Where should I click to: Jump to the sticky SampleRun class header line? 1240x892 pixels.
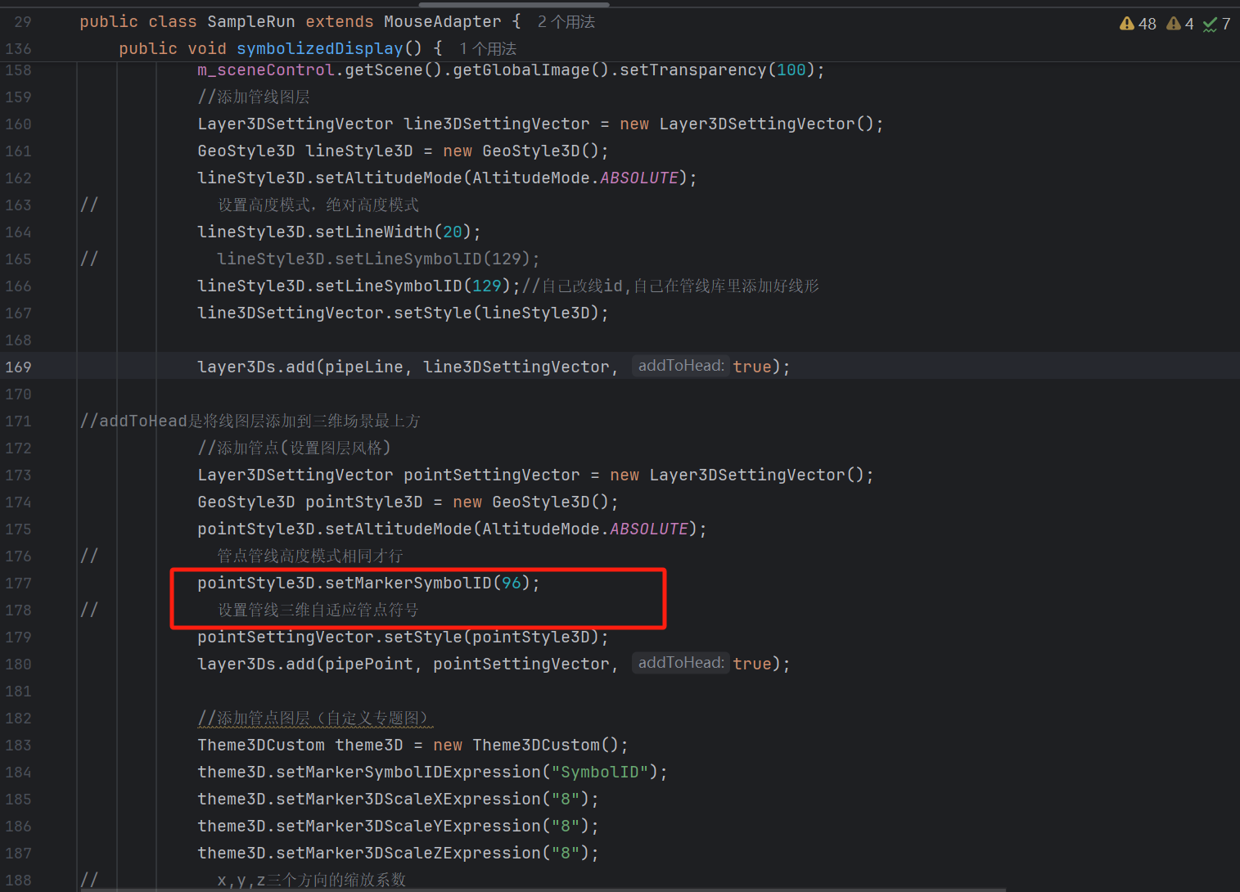tap(246, 22)
